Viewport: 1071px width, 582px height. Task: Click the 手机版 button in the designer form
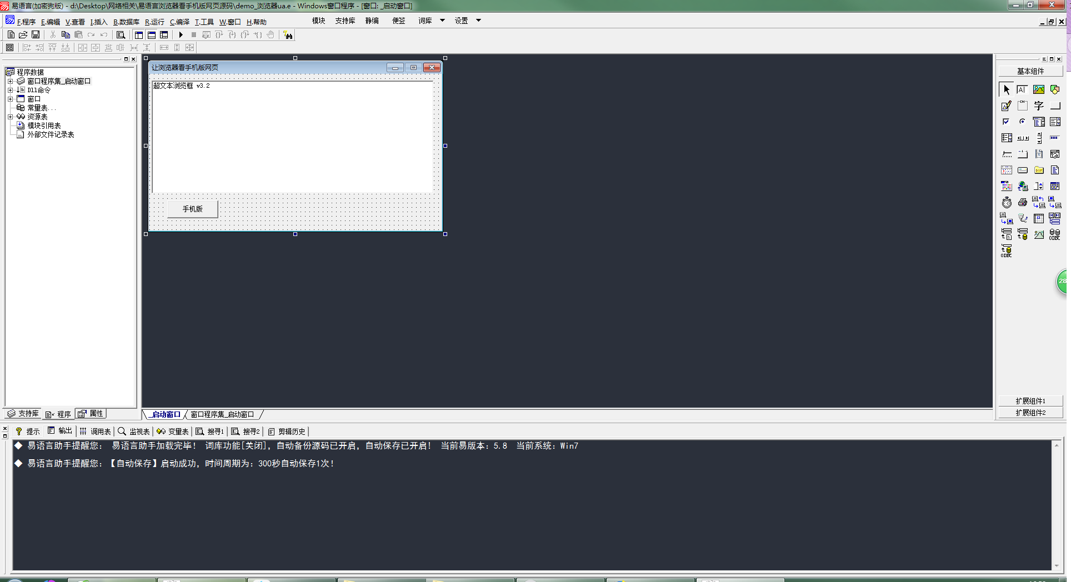coord(193,209)
